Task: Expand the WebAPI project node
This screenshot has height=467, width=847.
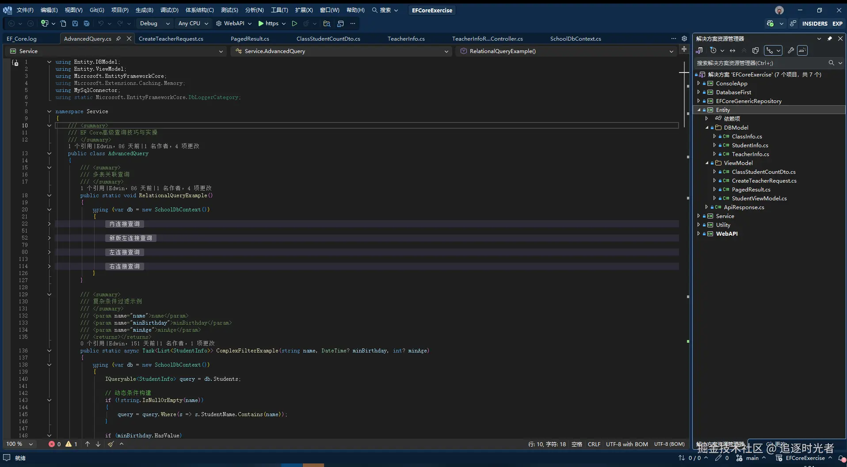Action: [698, 233]
